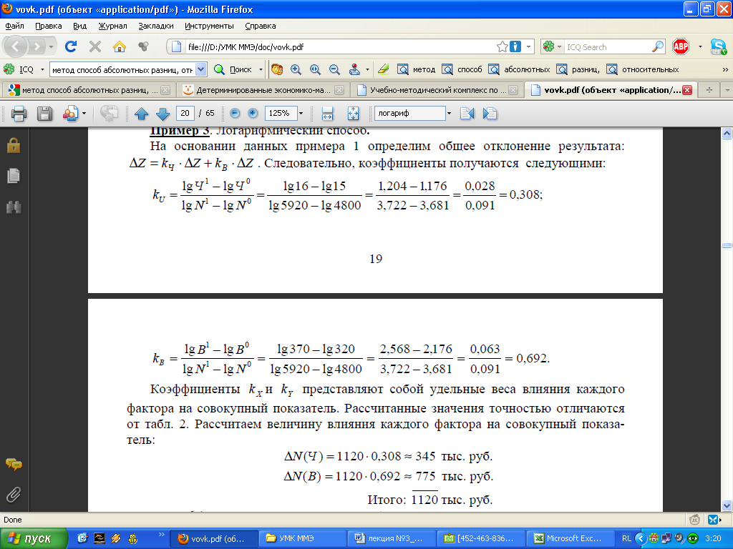Reload the page with the refresh button

tap(70, 46)
